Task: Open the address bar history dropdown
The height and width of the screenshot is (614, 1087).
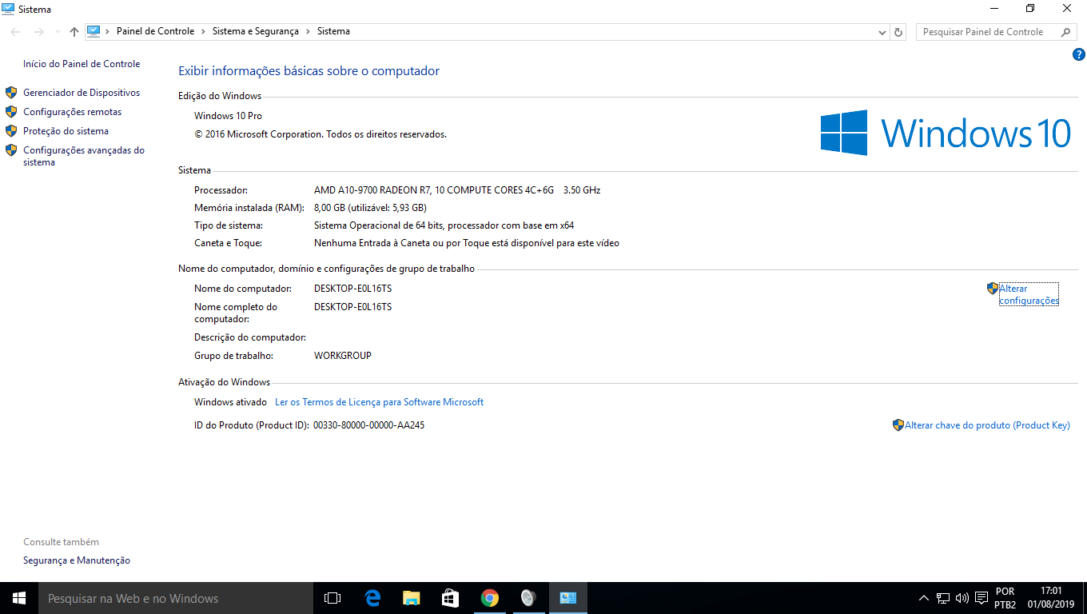Action: click(x=882, y=32)
